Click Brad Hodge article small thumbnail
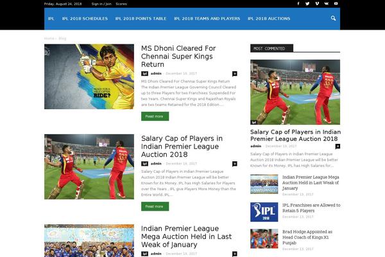This screenshot has width=385, height=257. (x=264, y=239)
